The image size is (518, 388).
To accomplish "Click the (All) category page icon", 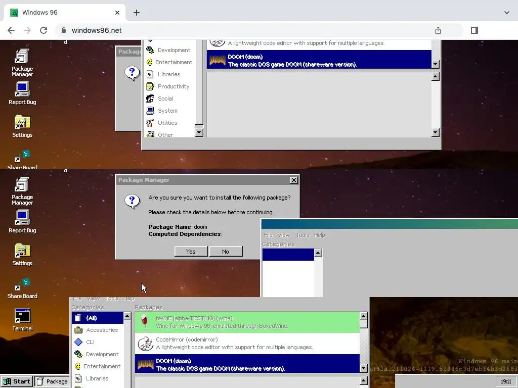I will [78, 318].
